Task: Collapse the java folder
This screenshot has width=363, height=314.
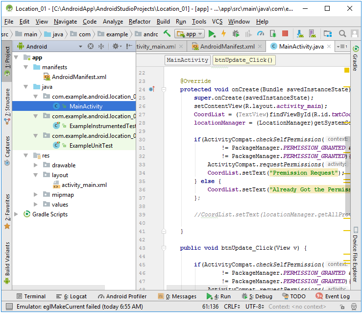Action: [x=25, y=87]
